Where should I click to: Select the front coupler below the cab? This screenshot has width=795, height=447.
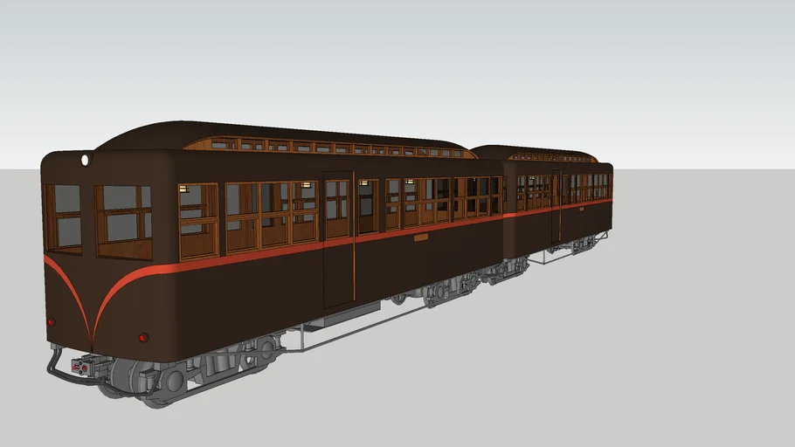[x=81, y=367]
